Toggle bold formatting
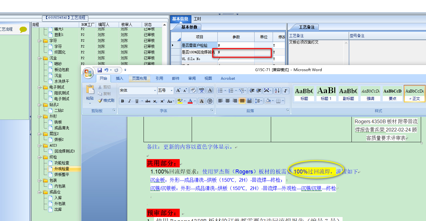 pos(122,101)
